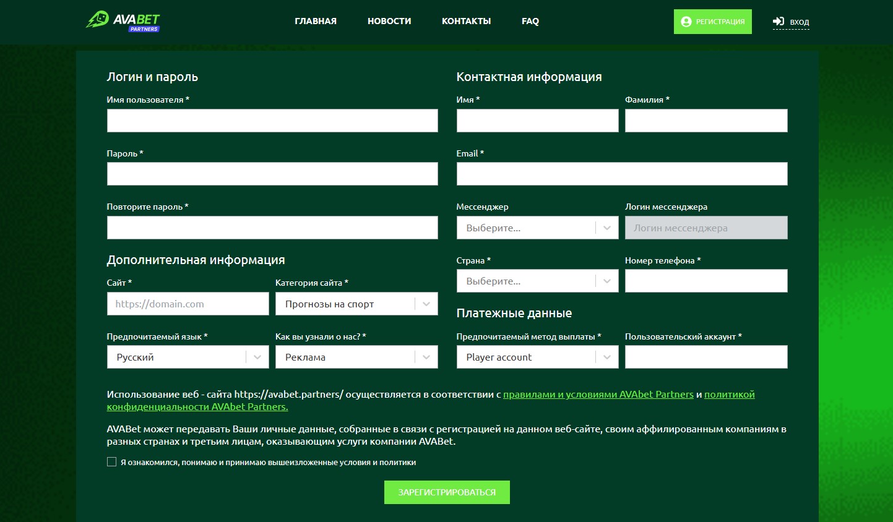Expand the Предпочитаемый язык dropdown
This screenshot has height=522, width=893.
pyautogui.click(x=188, y=357)
